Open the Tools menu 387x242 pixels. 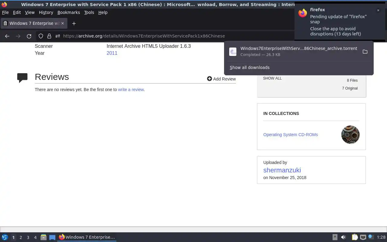coord(89,12)
